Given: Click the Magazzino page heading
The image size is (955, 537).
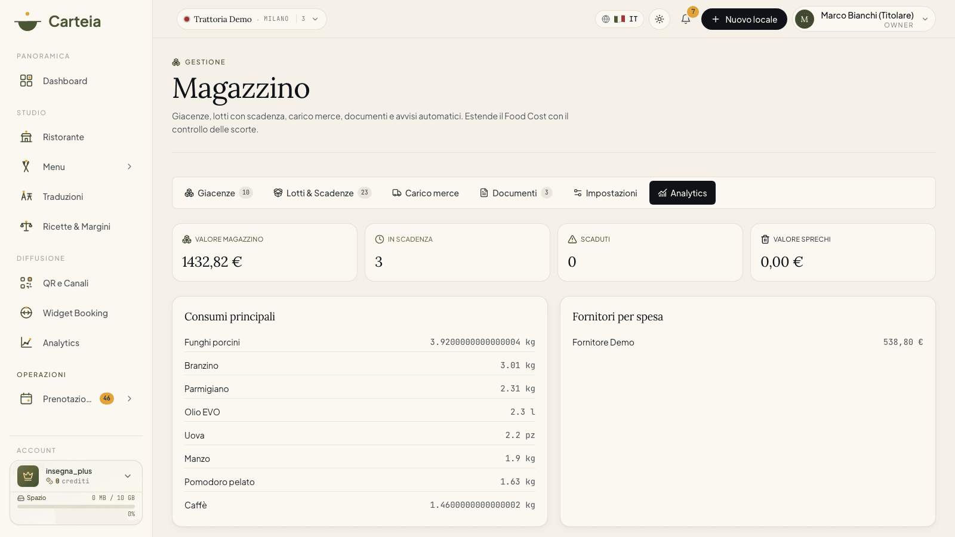Looking at the screenshot, I should (241, 89).
